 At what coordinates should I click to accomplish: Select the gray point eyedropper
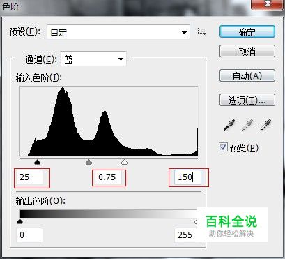(247, 125)
